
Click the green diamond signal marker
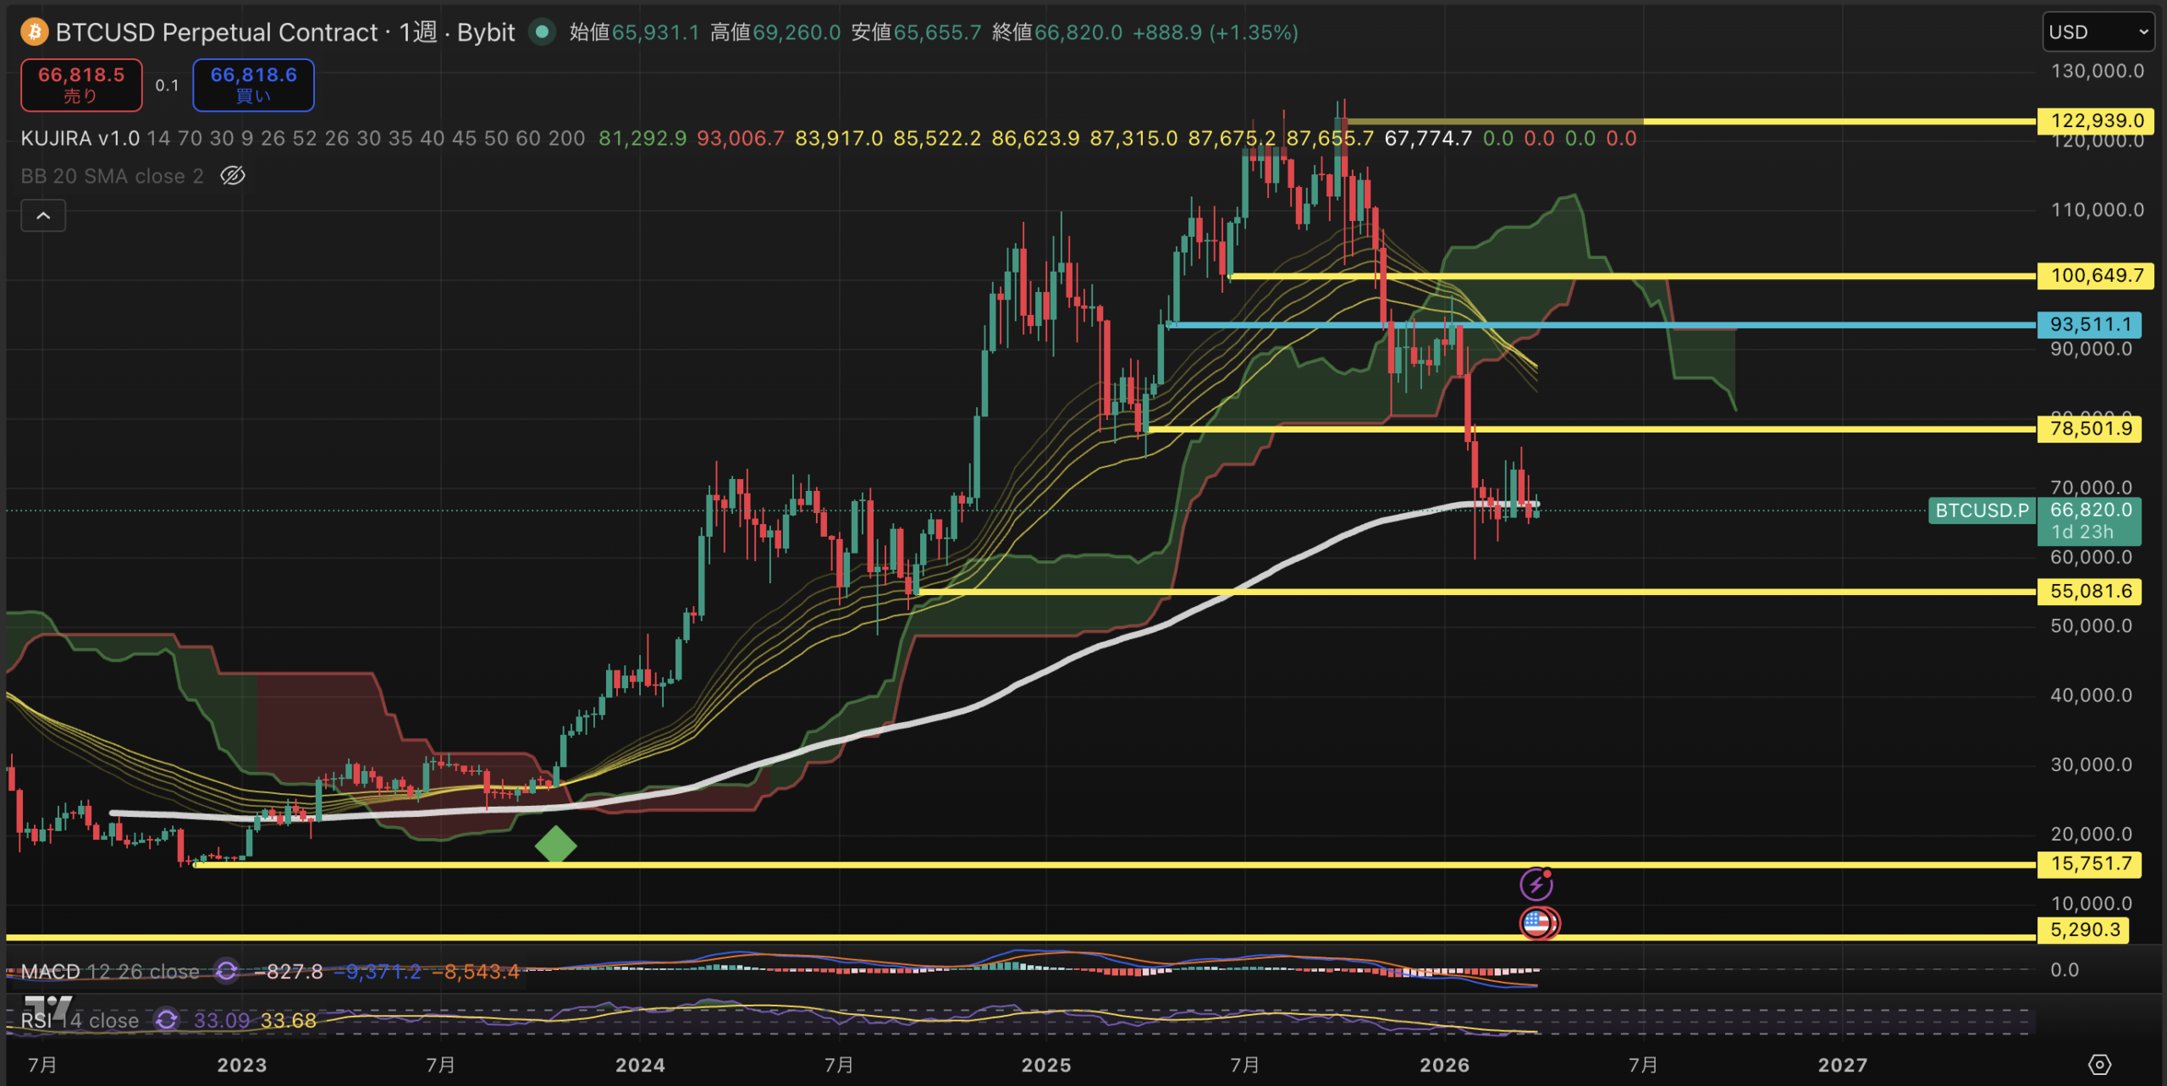coord(556,845)
